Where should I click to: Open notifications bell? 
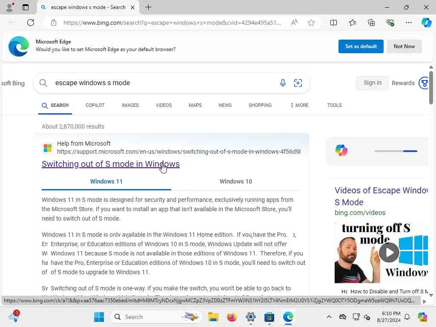coord(407,317)
